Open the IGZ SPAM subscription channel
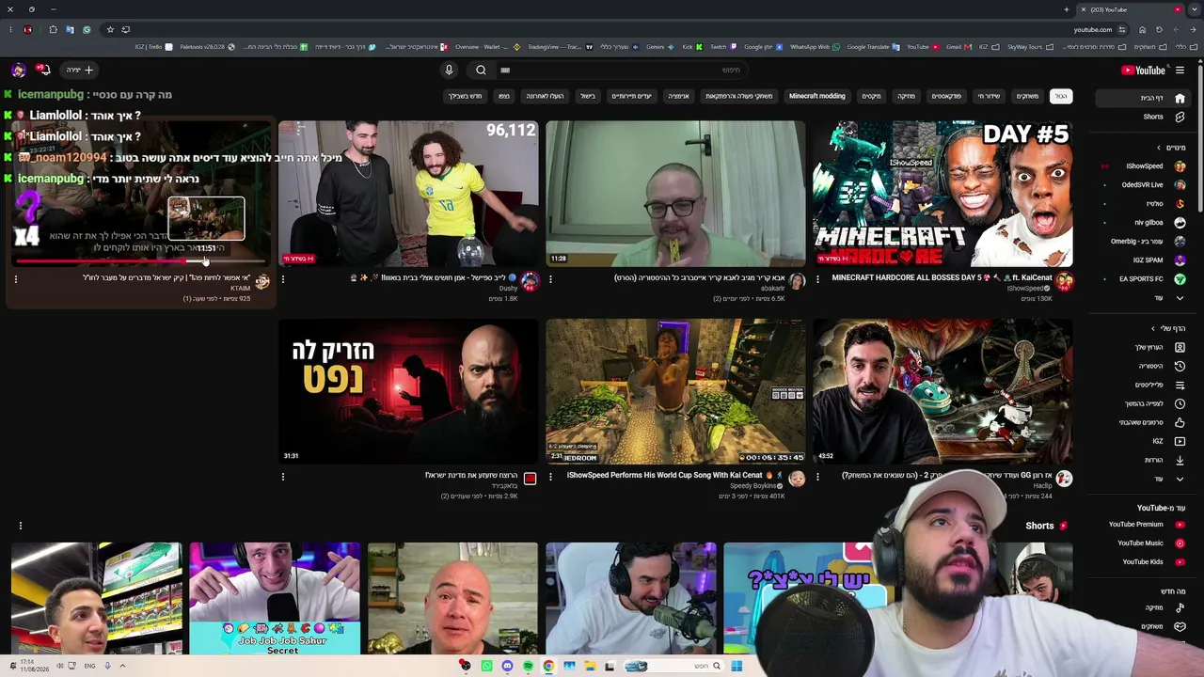 (1145, 260)
